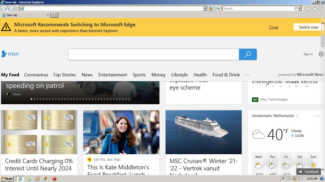Open the Sports section

point(139,75)
